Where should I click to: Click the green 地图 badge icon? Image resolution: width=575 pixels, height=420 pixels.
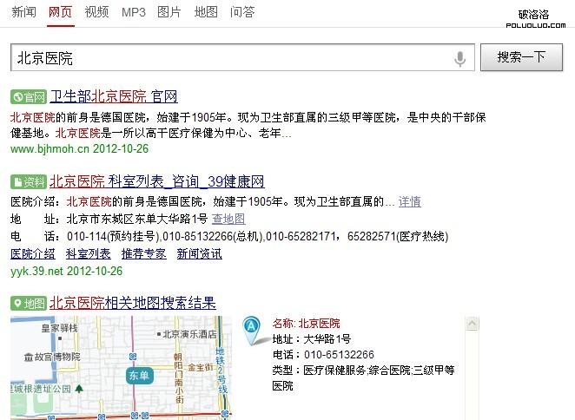pyautogui.click(x=28, y=304)
